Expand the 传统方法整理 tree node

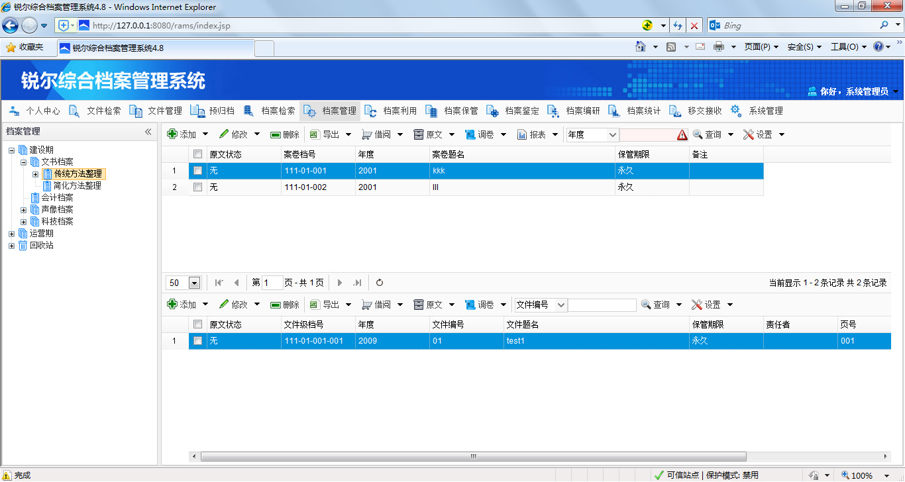coord(35,173)
